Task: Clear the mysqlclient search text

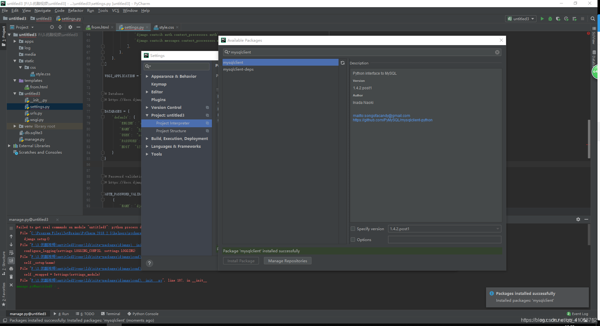Action: pyautogui.click(x=497, y=52)
